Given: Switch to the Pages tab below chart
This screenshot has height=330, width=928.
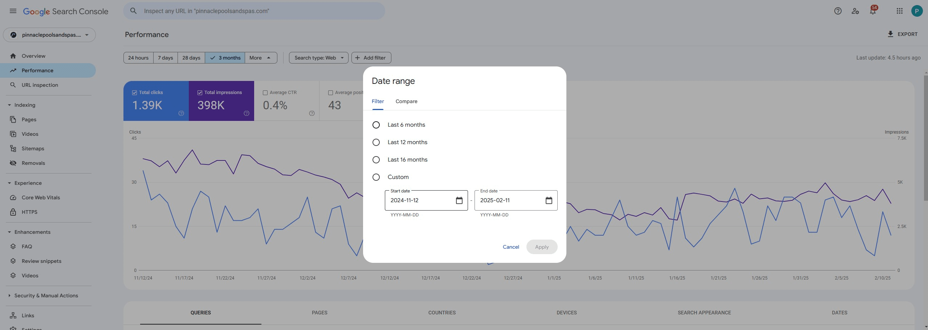Looking at the screenshot, I should tap(319, 313).
